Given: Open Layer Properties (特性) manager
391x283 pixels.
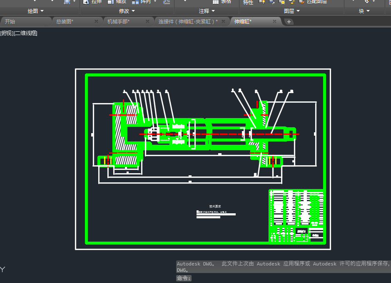Looking at the screenshot, I should [248, 2].
